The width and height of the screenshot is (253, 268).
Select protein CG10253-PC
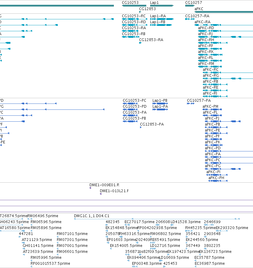(134, 101)
